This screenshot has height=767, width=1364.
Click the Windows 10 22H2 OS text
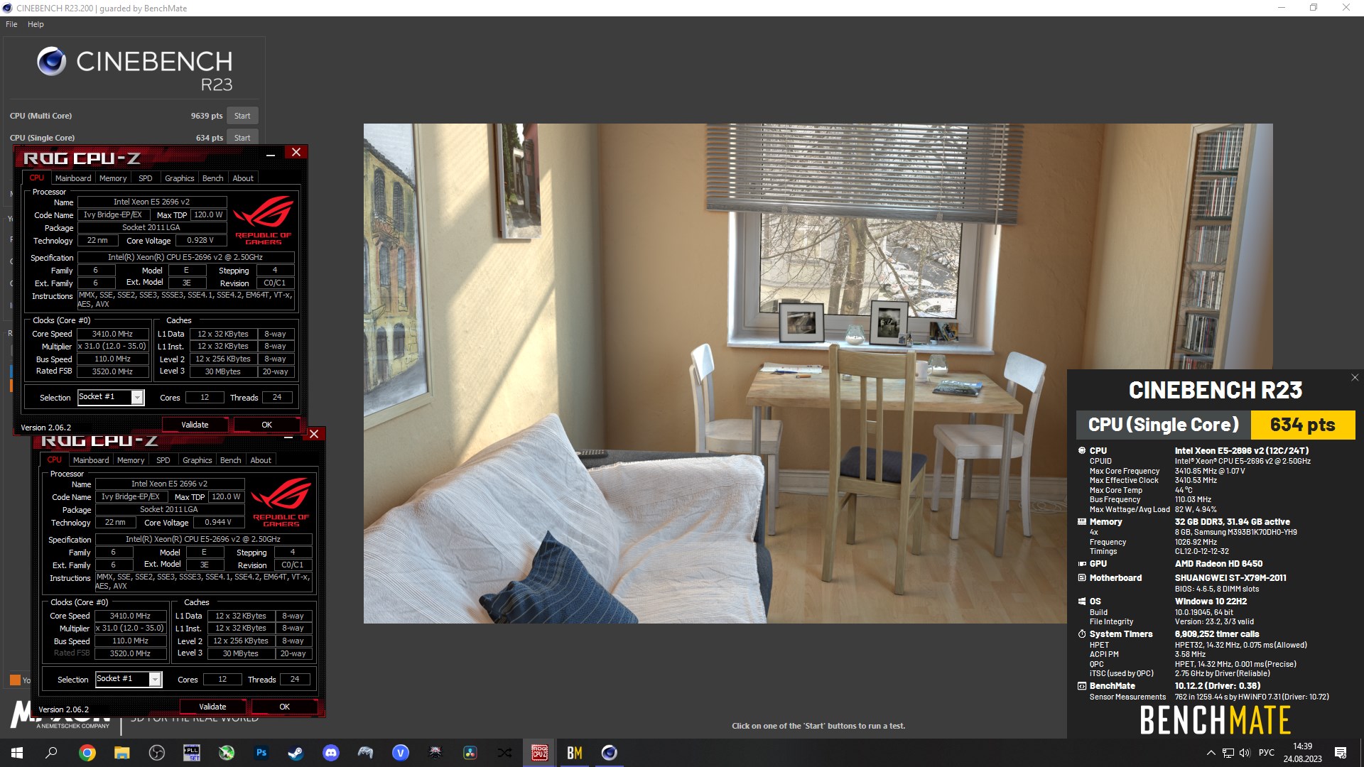coord(1211,602)
